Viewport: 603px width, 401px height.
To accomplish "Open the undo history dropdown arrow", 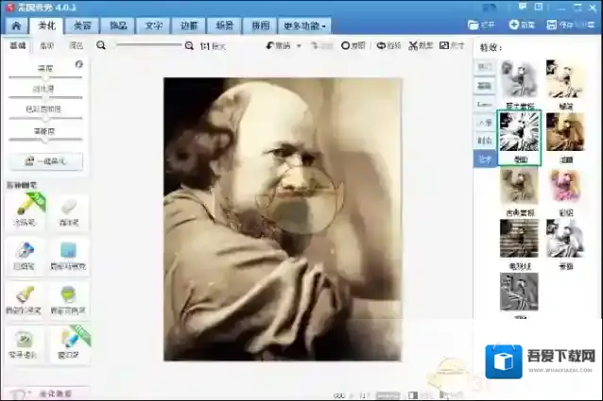I will coord(299,45).
